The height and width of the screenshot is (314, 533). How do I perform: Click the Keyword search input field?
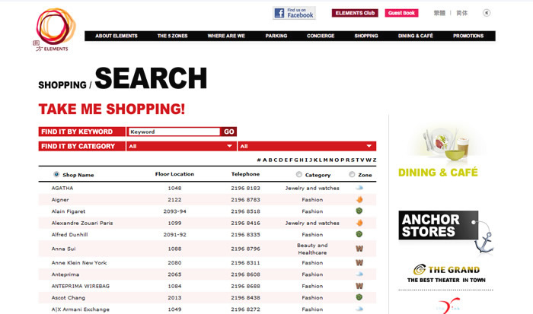[x=174, y=132]
